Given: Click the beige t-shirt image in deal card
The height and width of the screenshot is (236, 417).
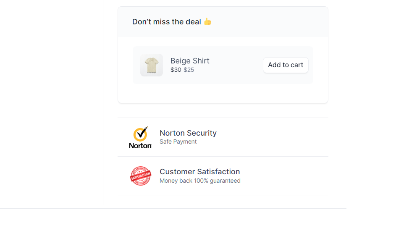Looking at the screenshot, I should click(152, 65).
